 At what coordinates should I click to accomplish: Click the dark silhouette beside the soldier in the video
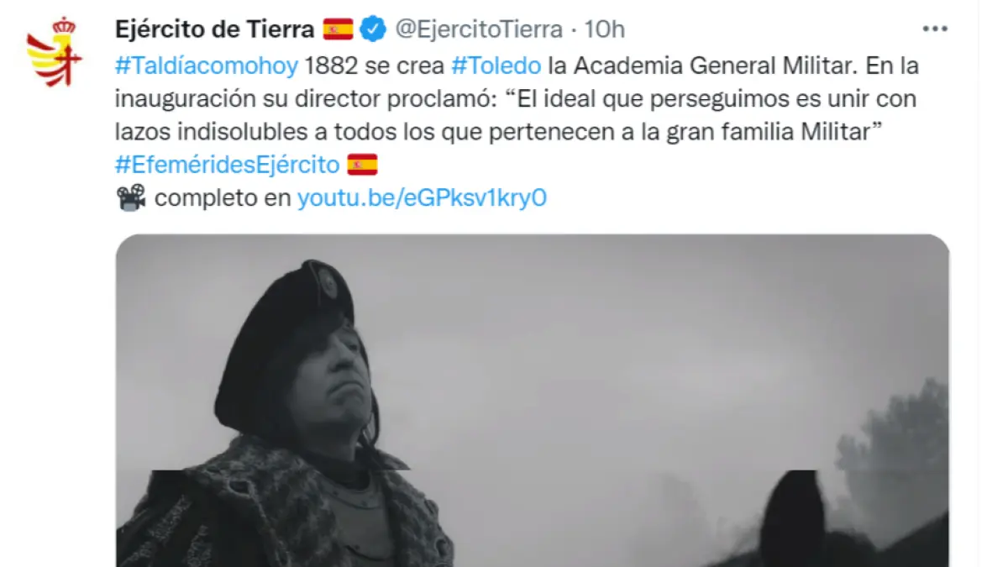click(792, 518)
